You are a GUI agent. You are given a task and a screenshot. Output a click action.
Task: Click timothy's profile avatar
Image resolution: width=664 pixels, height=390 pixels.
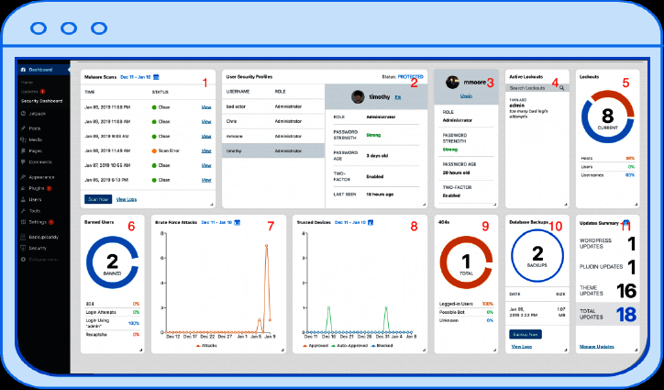click(359, 97)
